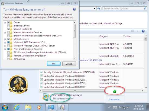Click the refresh arrows icon beside address bar
Screen dimensions: 149x111
coord(99,9)
